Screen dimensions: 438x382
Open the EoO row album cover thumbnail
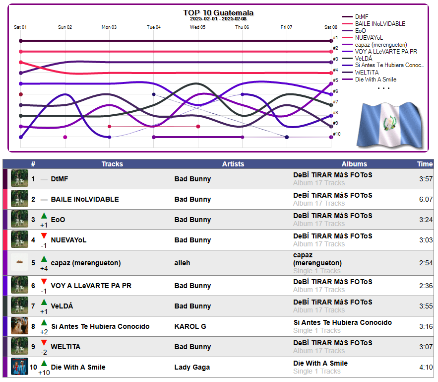coord(19,219)
